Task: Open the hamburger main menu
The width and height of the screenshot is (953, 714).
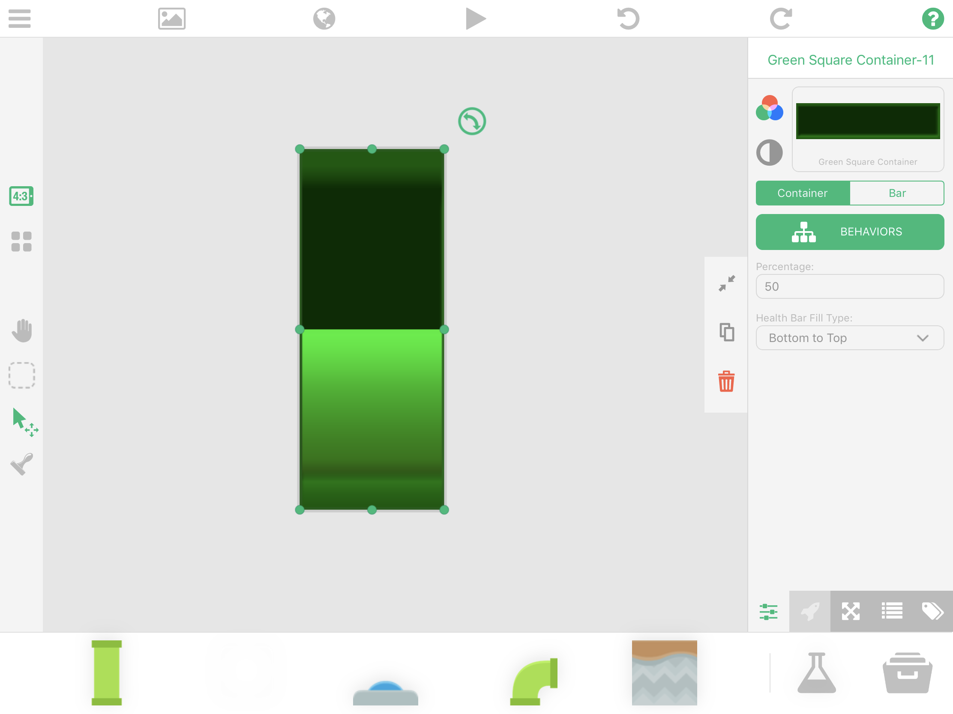Action: tap(19, 18)
